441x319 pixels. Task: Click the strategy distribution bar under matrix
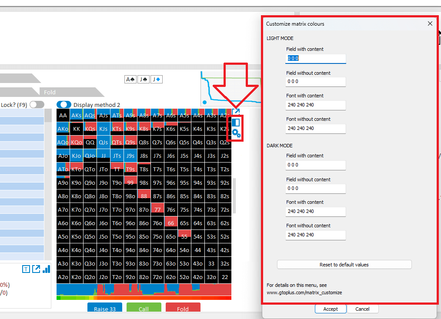tap(144, 289)
